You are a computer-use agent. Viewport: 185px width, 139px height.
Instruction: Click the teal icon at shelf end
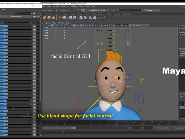[104, 17]
